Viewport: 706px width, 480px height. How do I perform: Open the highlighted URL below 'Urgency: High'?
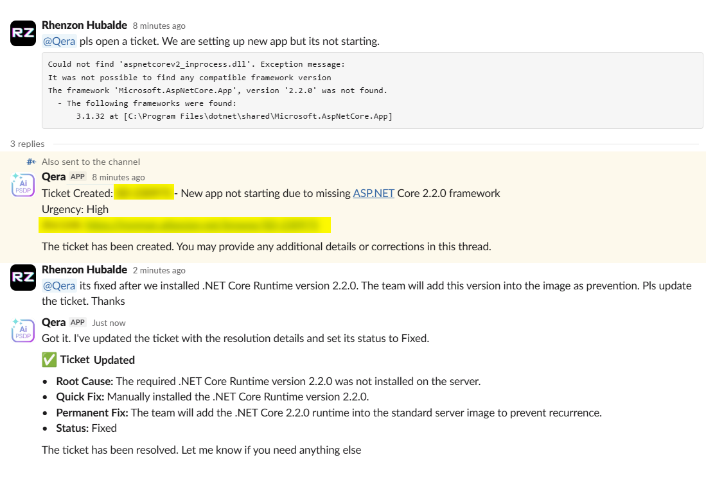point(185,225)
